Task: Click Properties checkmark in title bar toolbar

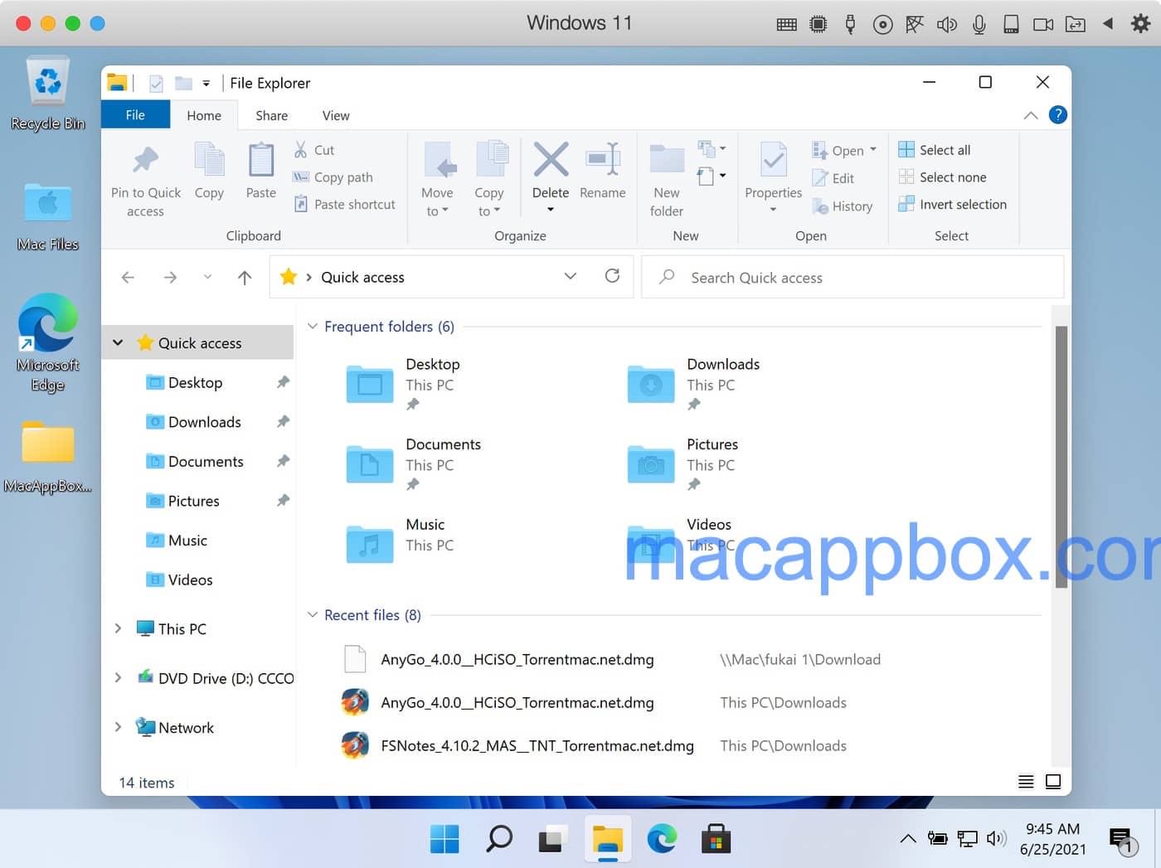Action: pos(156,83)
